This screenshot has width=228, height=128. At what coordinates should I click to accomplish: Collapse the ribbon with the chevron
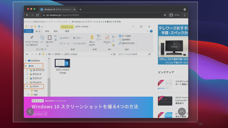148,31
